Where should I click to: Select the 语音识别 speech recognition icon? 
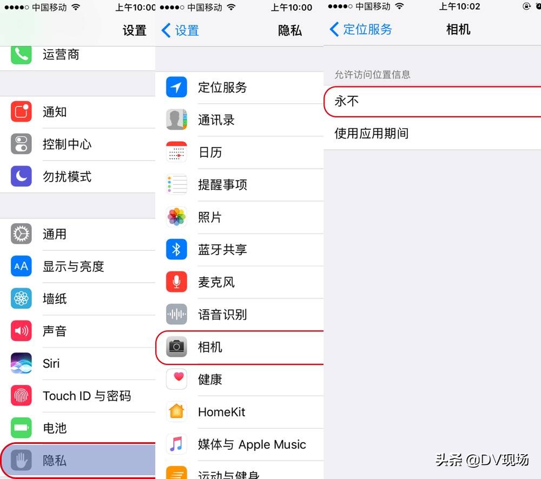click(x=176, y=314)
